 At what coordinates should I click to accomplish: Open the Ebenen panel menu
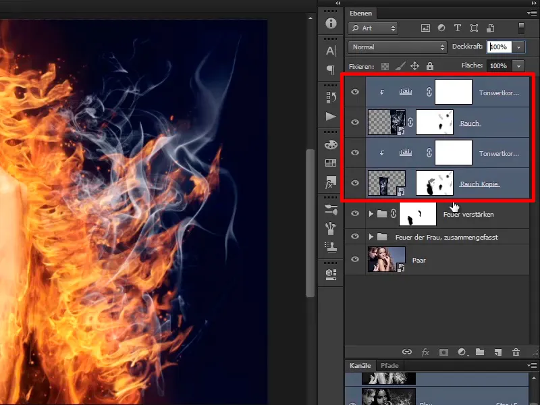(x=532, y=13)
